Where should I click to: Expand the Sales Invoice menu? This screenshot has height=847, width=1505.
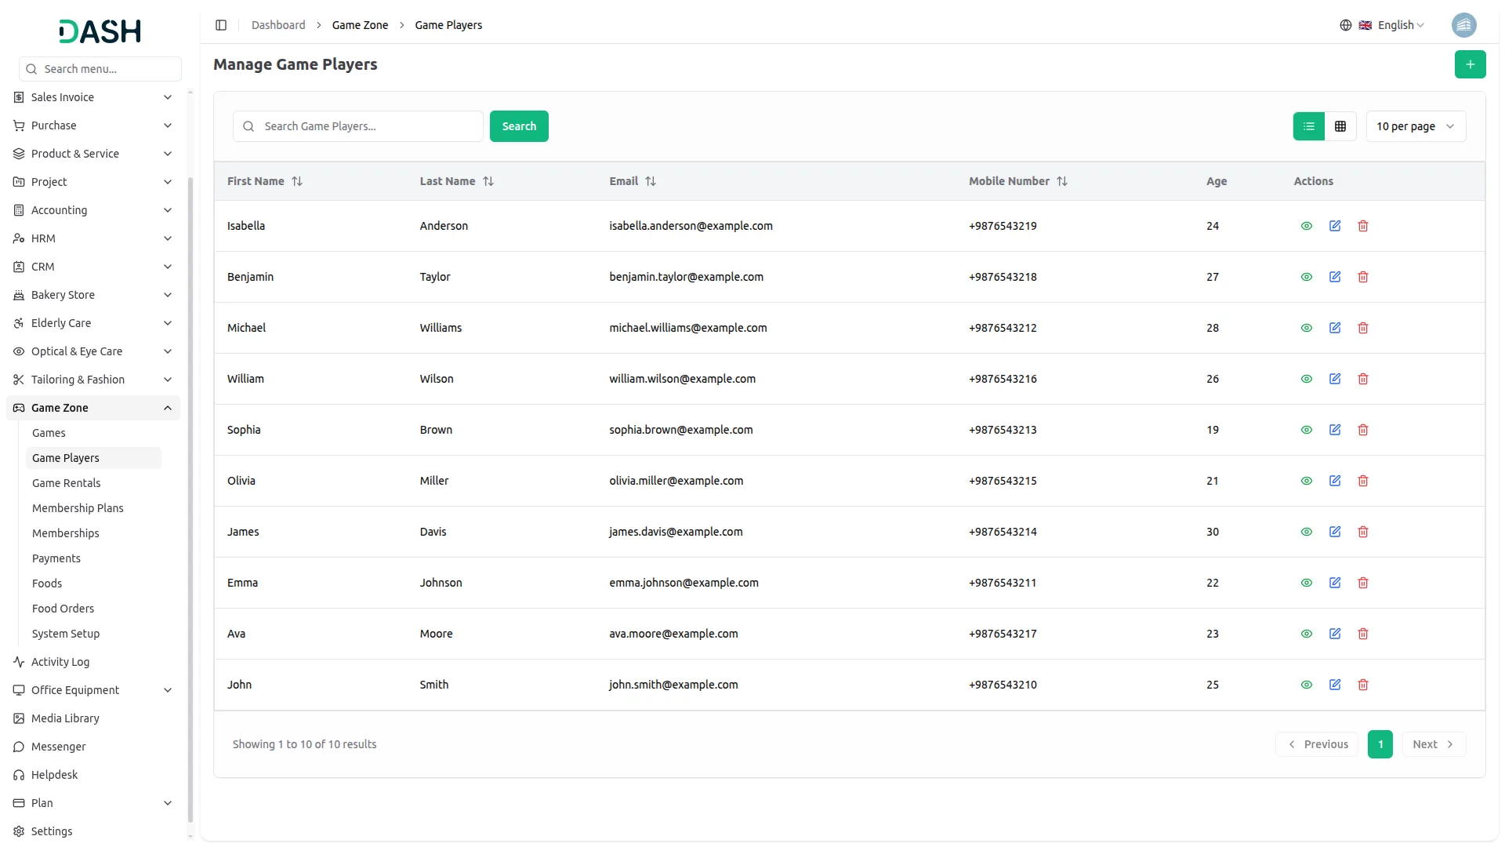[x=93, y=97]
